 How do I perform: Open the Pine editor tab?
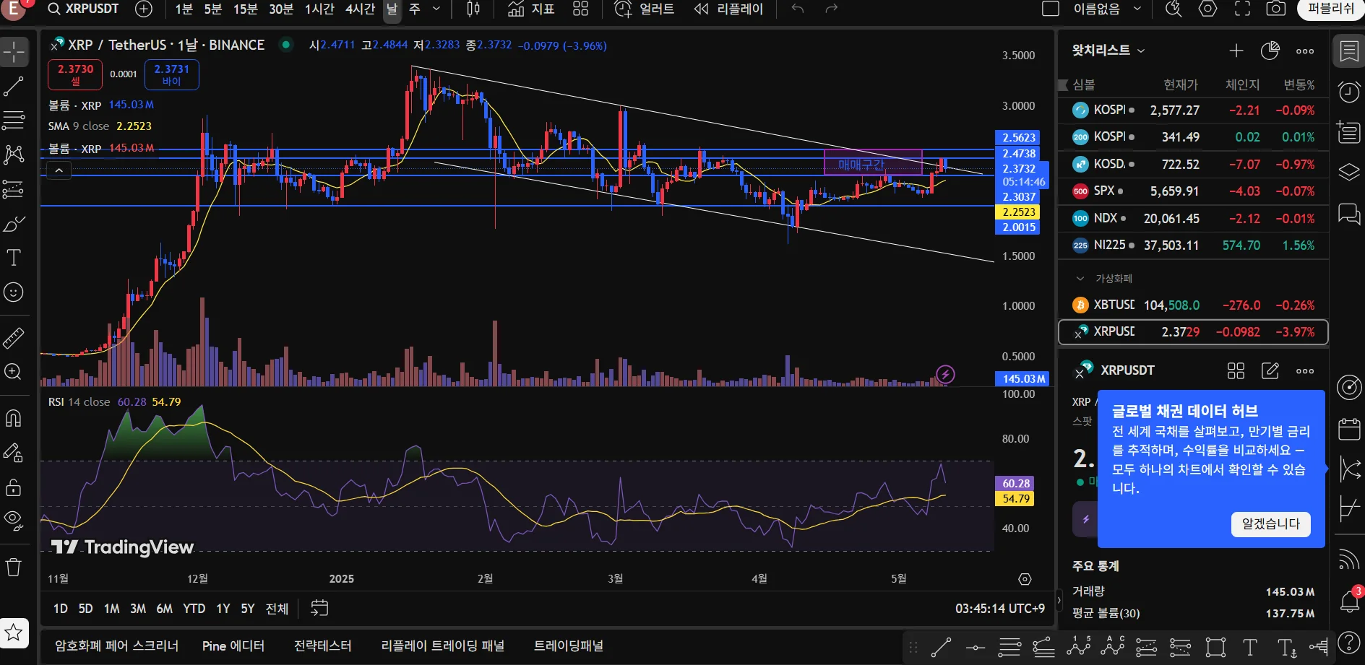point(233,646)
